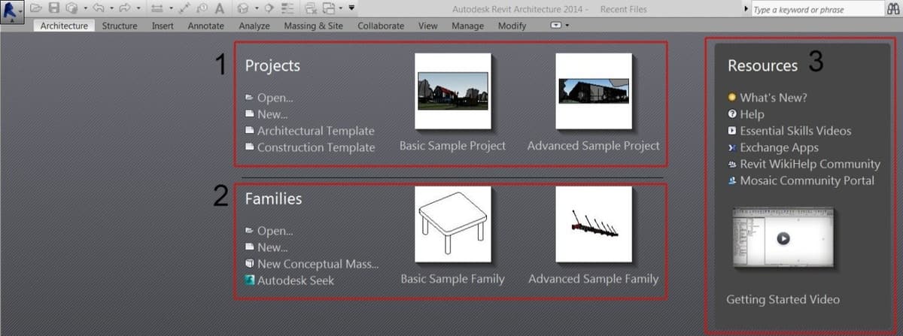Open the Manage ribbon tab

click(468, 26)
